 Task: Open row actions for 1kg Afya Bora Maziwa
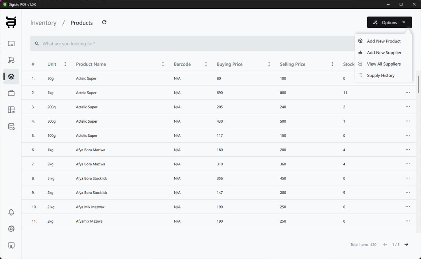pyautogui.click(x=408, y=150)
